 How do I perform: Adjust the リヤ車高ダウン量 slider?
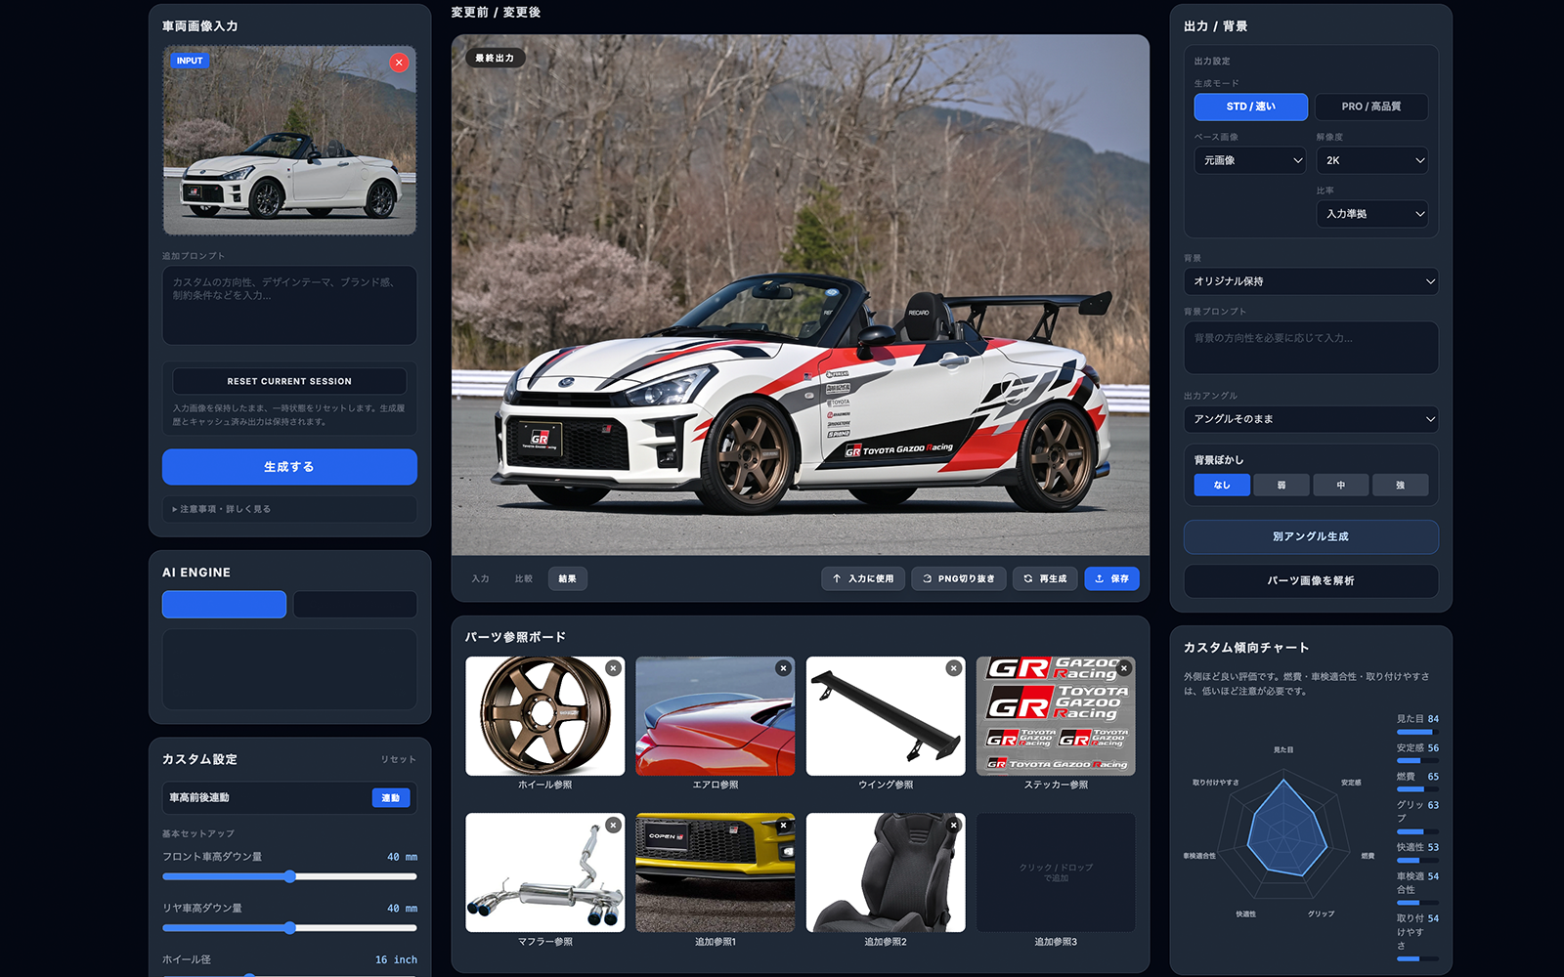point(289,927)
